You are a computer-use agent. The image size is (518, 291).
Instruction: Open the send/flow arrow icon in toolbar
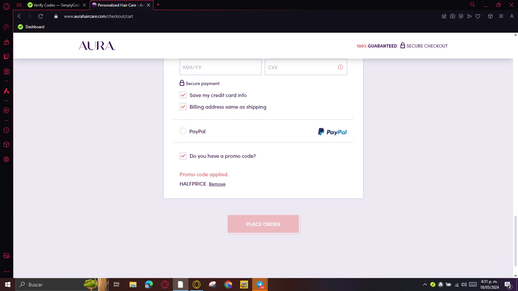tap(470, 16)
